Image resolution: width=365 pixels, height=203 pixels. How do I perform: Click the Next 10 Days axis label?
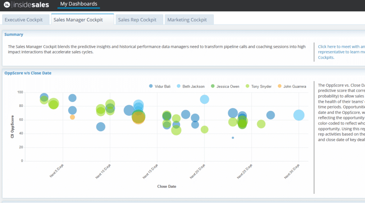click(x=104, y=171)
